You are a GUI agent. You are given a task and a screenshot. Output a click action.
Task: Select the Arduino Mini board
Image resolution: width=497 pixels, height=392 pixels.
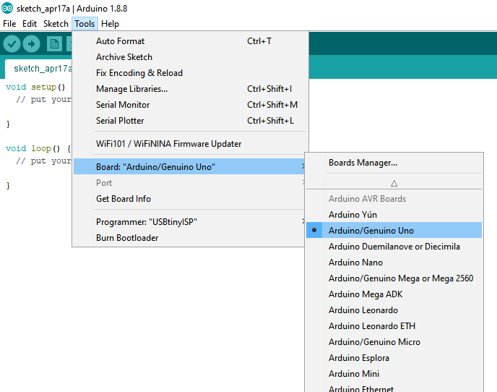pos(394,374)
